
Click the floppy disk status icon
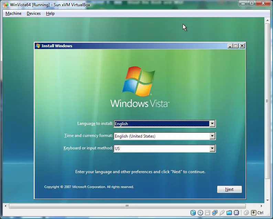(207, 212)
